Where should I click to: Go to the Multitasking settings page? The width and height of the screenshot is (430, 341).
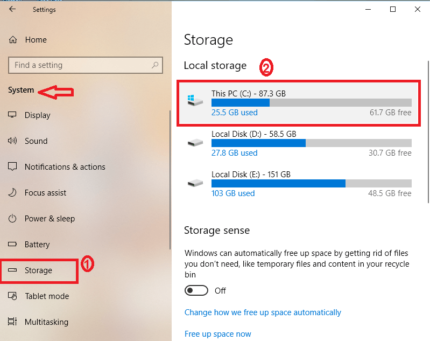(46, 322)
